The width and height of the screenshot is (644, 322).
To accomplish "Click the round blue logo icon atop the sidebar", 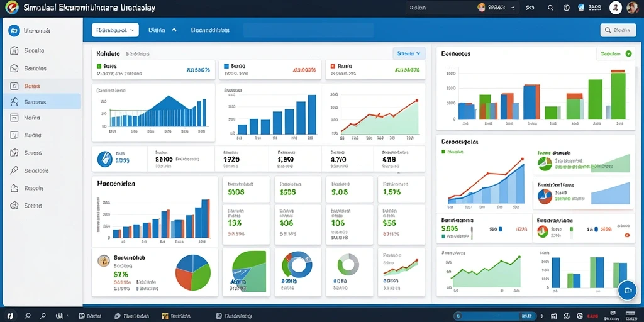I will (x=14, y=30).
